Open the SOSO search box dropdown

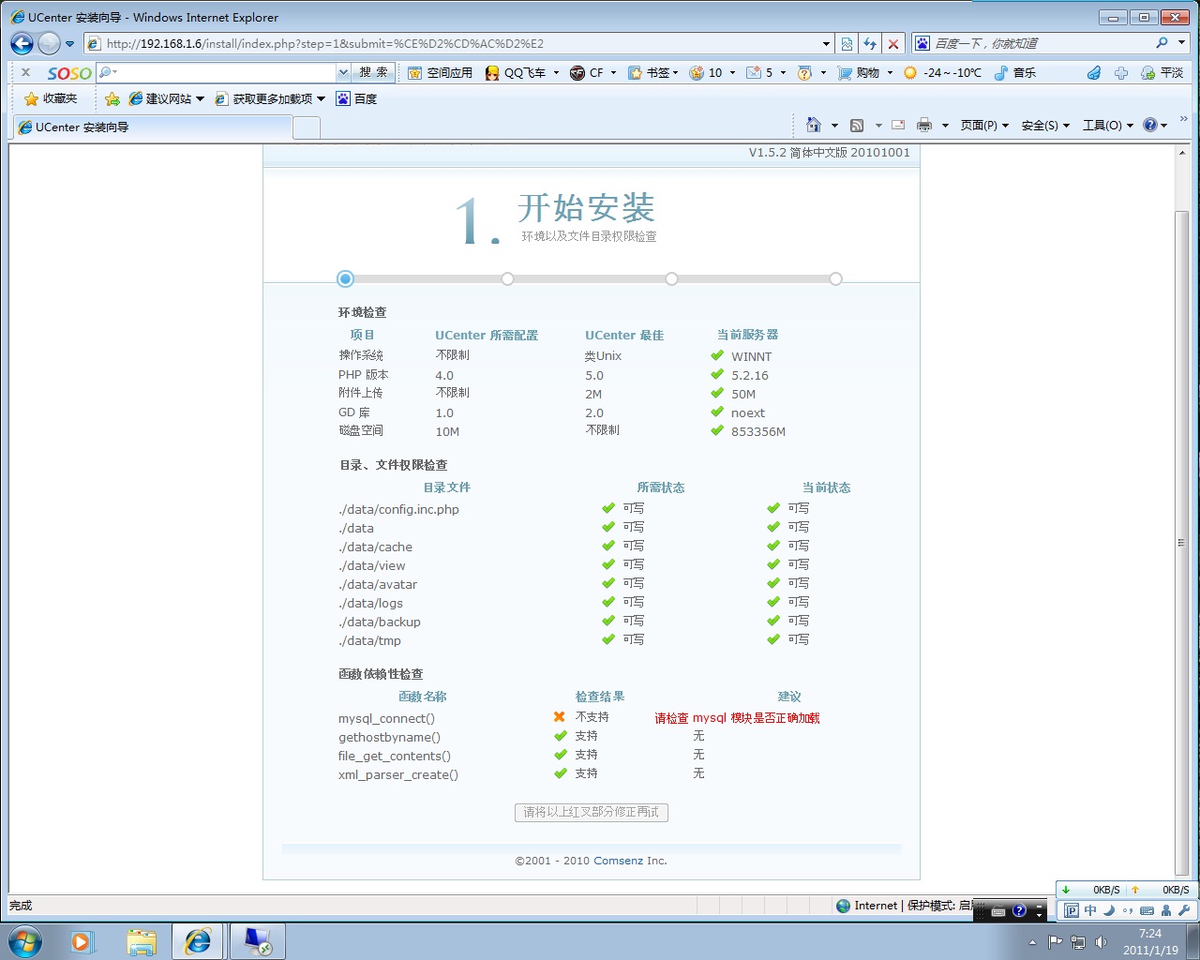(x=343, y=72)
